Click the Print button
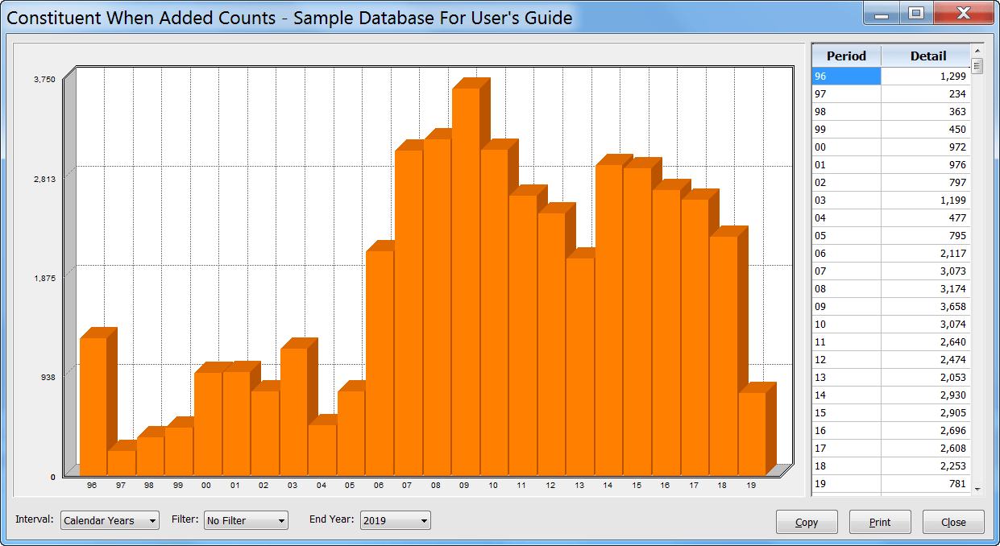 tap(879, 521)
